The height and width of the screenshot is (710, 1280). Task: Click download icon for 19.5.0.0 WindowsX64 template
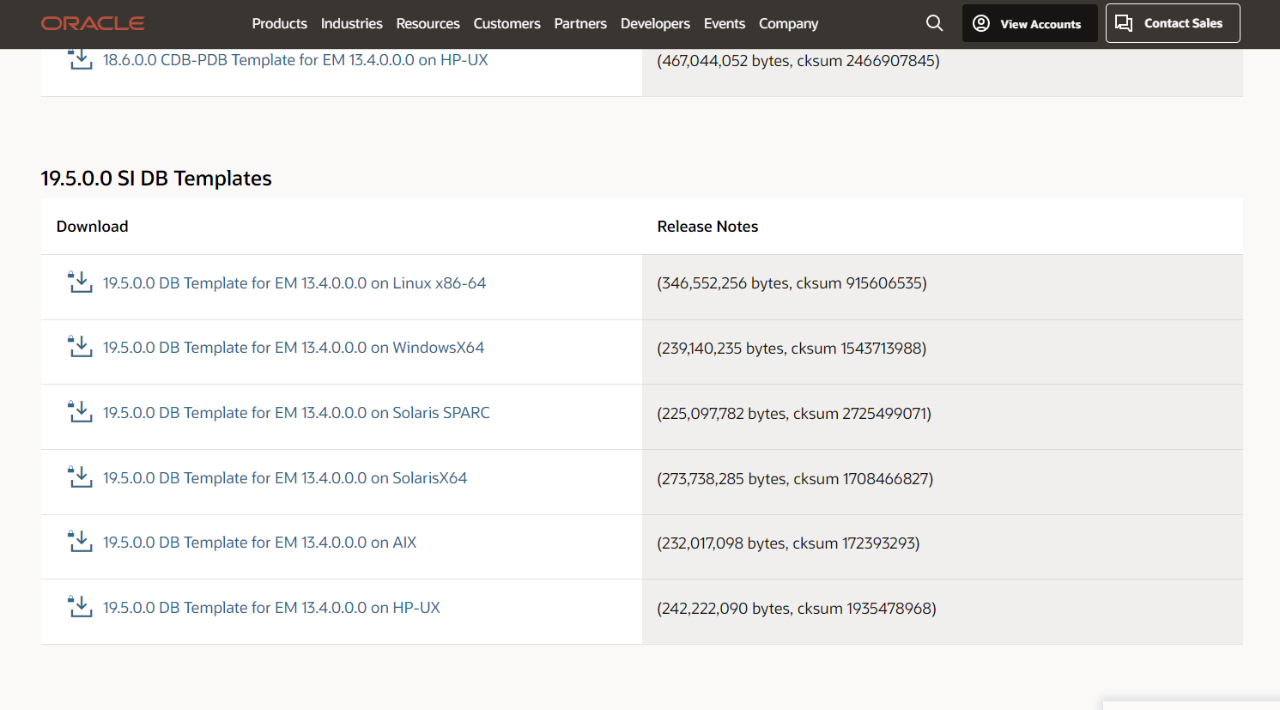pyautogui.click(x=80, y=347)
